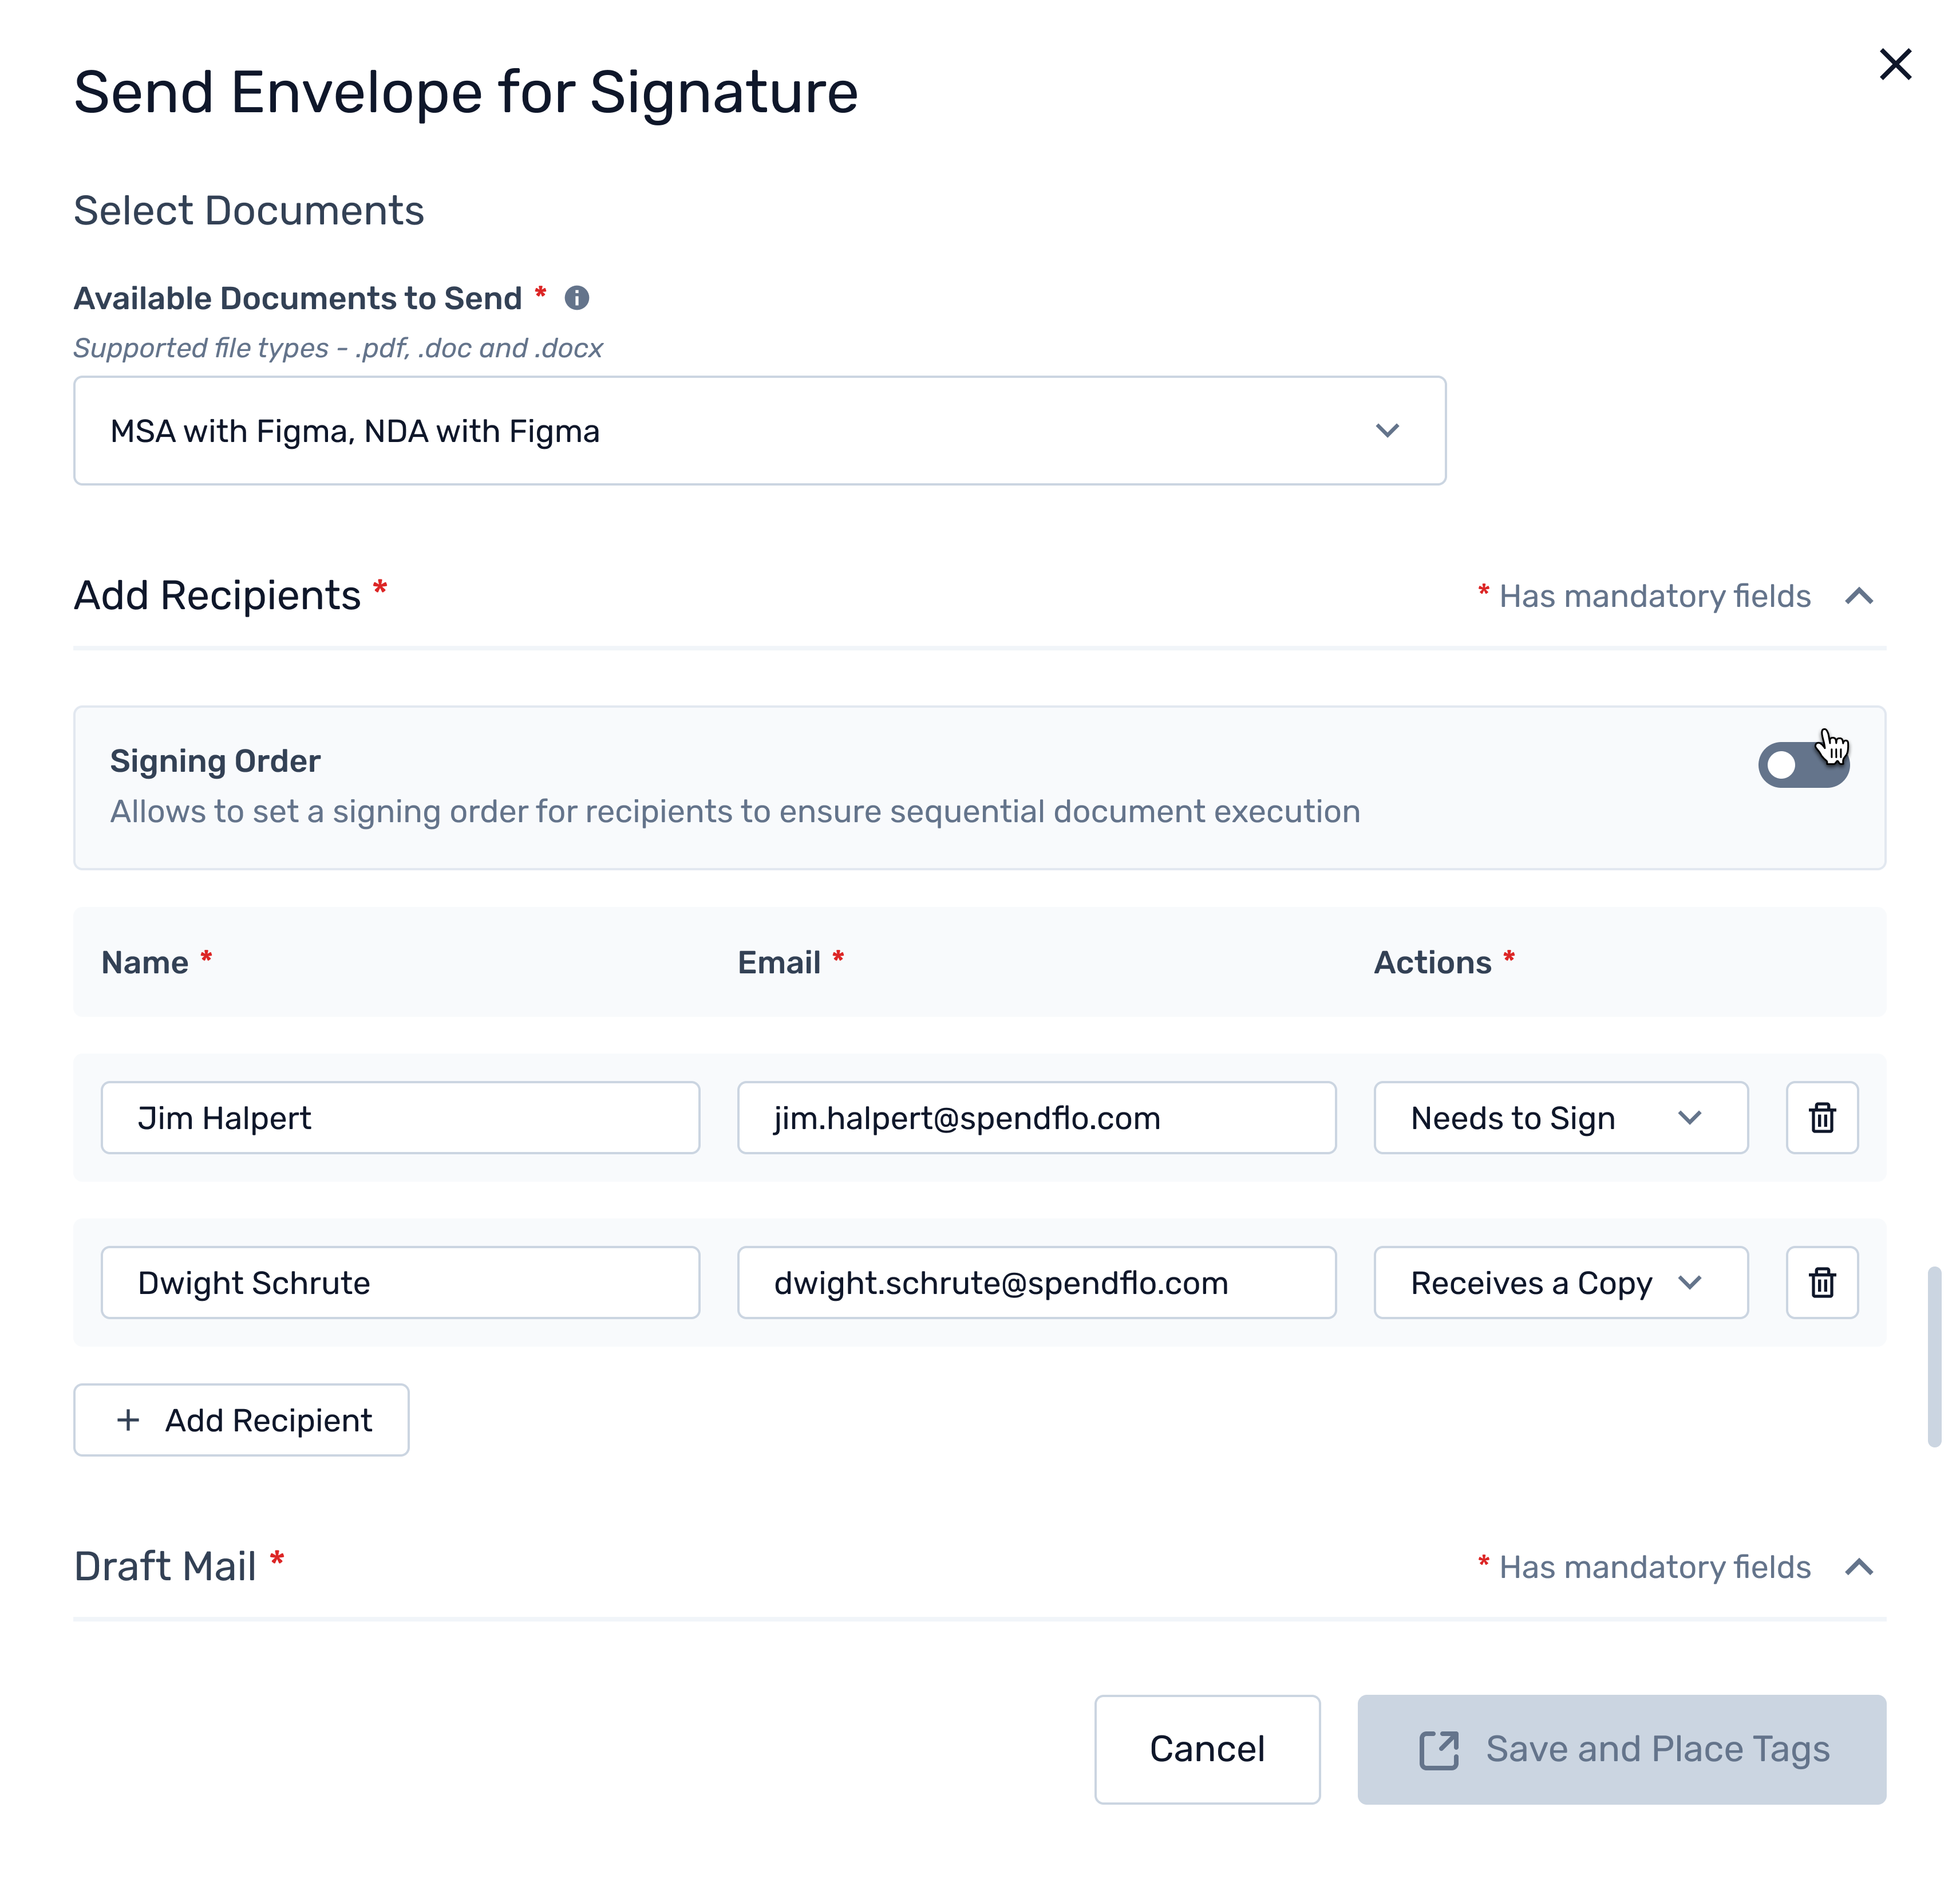Screen dimensions: 1960x1878
Task: Open Jim Halpert's Needs to Sign dropdown
Action: (1560, 1118)
